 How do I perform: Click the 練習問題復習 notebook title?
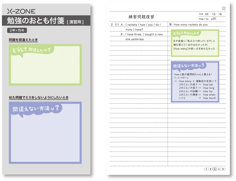click(141, 17)
